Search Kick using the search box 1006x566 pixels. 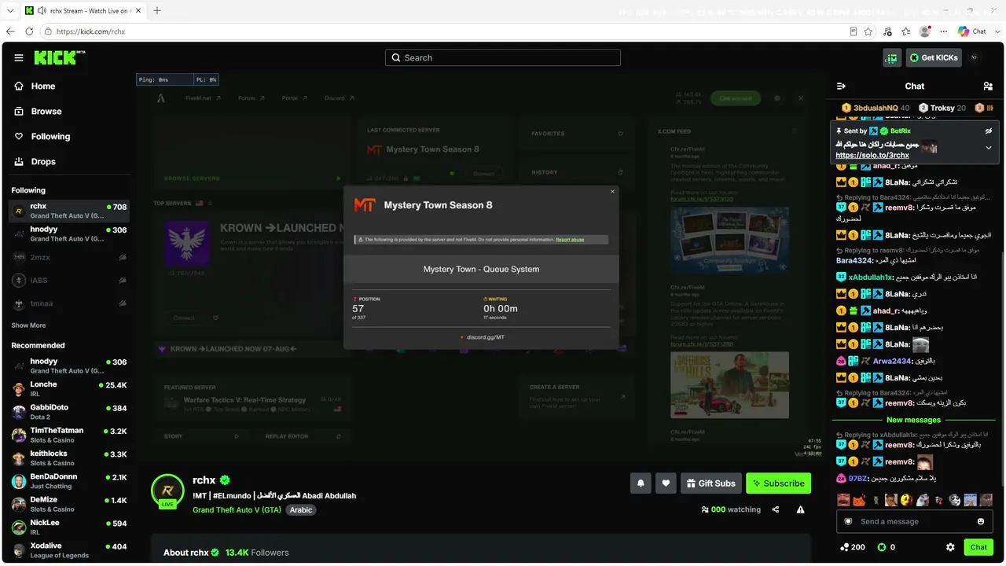[503, 57]
